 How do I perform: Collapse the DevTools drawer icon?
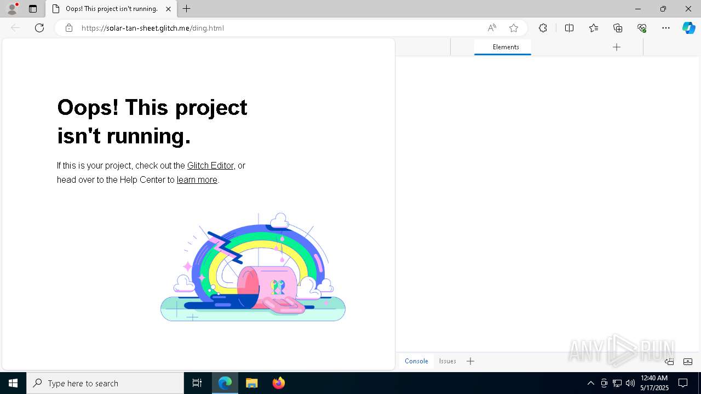pyautogui.click(x=688, y=361)
